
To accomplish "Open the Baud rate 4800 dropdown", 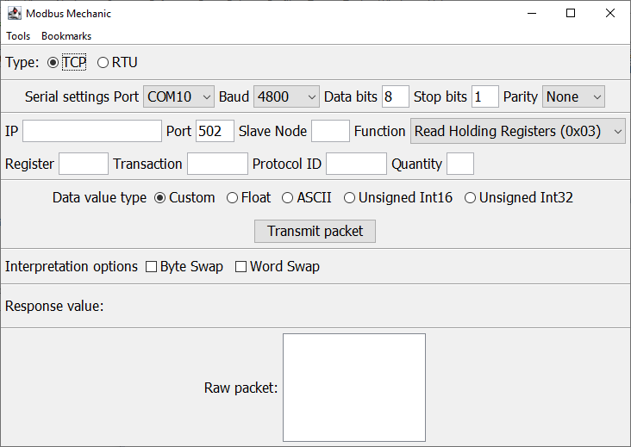I will pos(286,96).
